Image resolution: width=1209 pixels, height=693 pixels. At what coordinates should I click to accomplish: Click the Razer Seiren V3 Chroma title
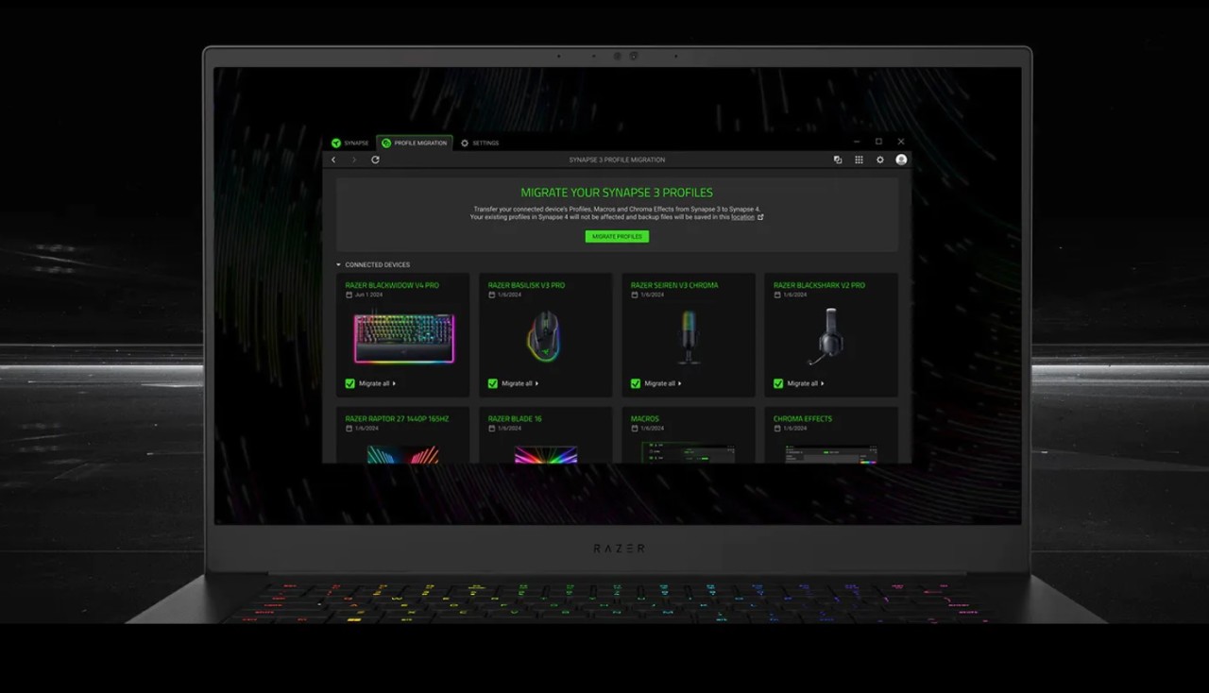pyautogui.click(x=674, y=285)
